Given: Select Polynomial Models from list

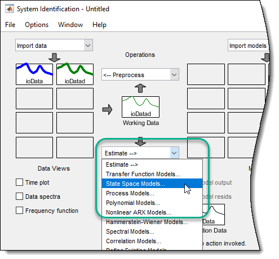Looking at the screenshot, I should (152, 203).
